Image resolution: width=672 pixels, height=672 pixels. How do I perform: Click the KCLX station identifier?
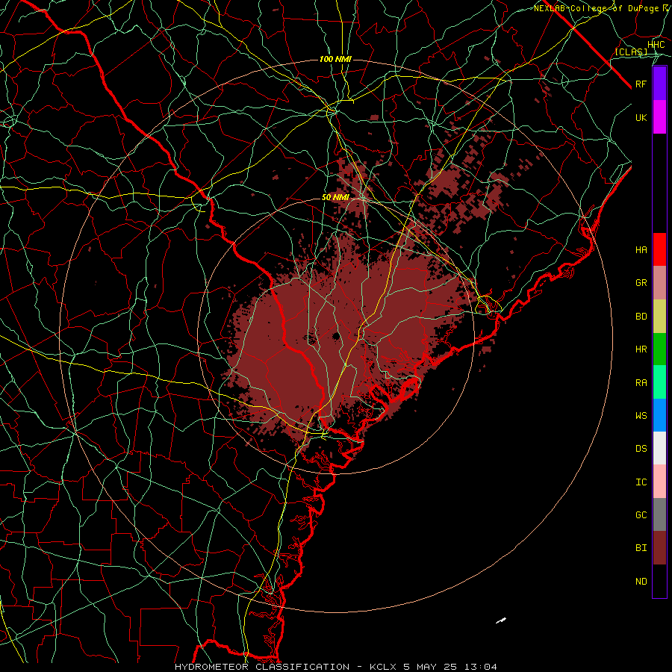[x=383, y=667]
